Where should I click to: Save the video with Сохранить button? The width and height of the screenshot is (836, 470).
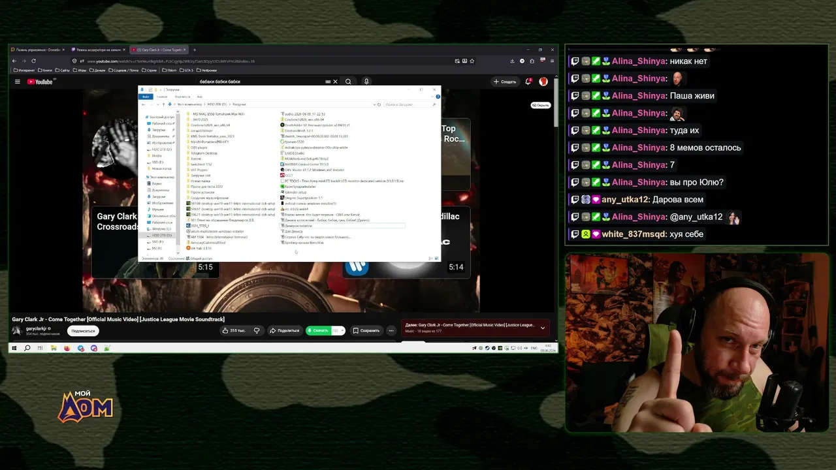(366, 330)
